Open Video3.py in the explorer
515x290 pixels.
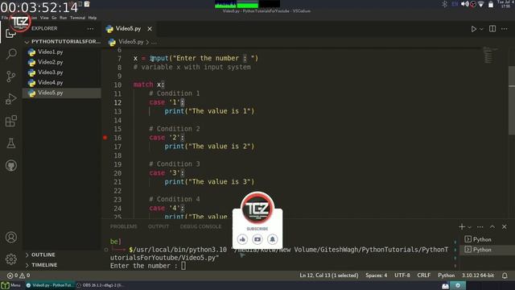click(61, 72)
